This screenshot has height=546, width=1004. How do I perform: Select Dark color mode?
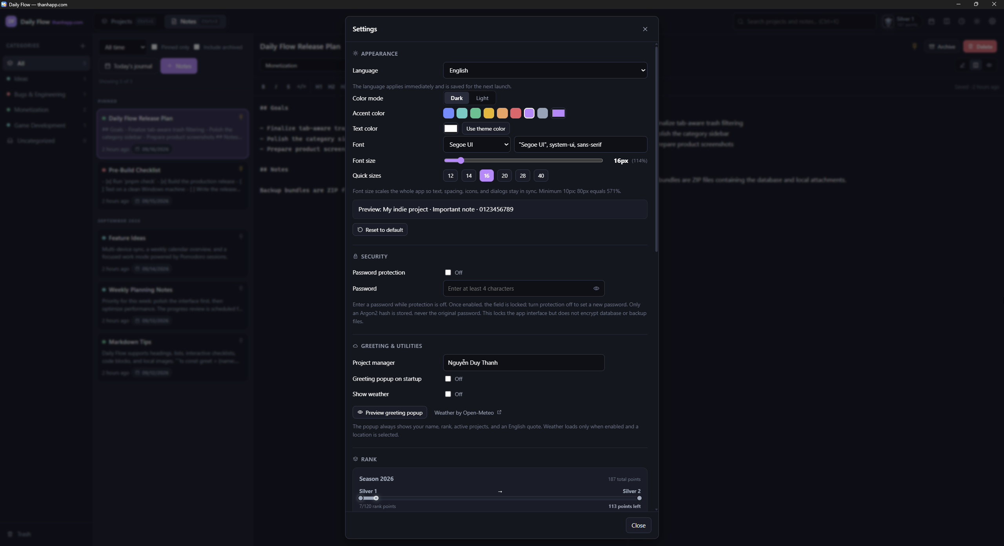click(x=457, y=98)
